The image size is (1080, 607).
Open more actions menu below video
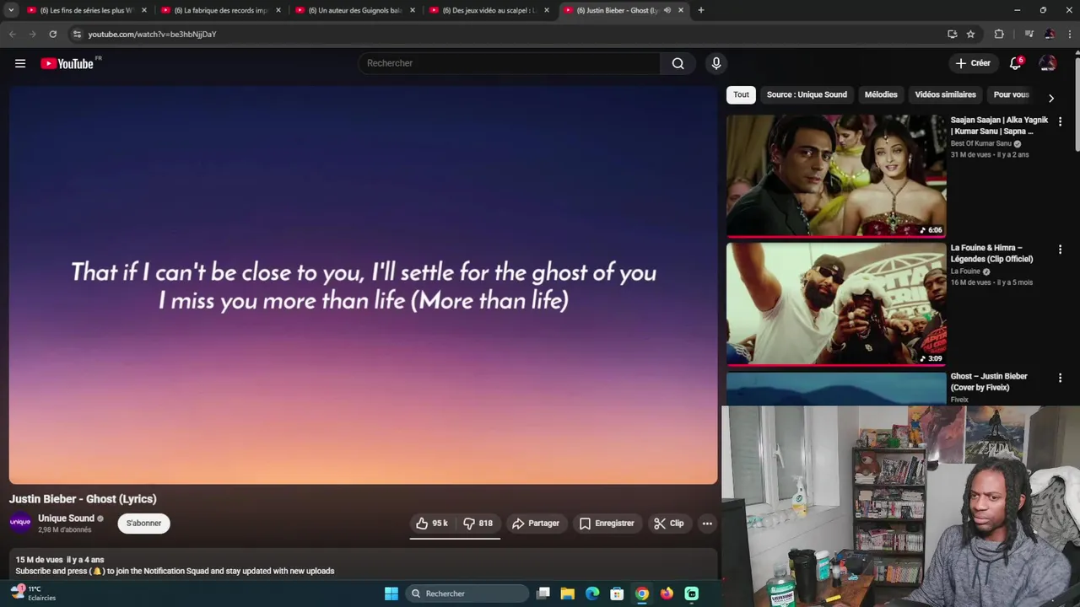point(707,524)
